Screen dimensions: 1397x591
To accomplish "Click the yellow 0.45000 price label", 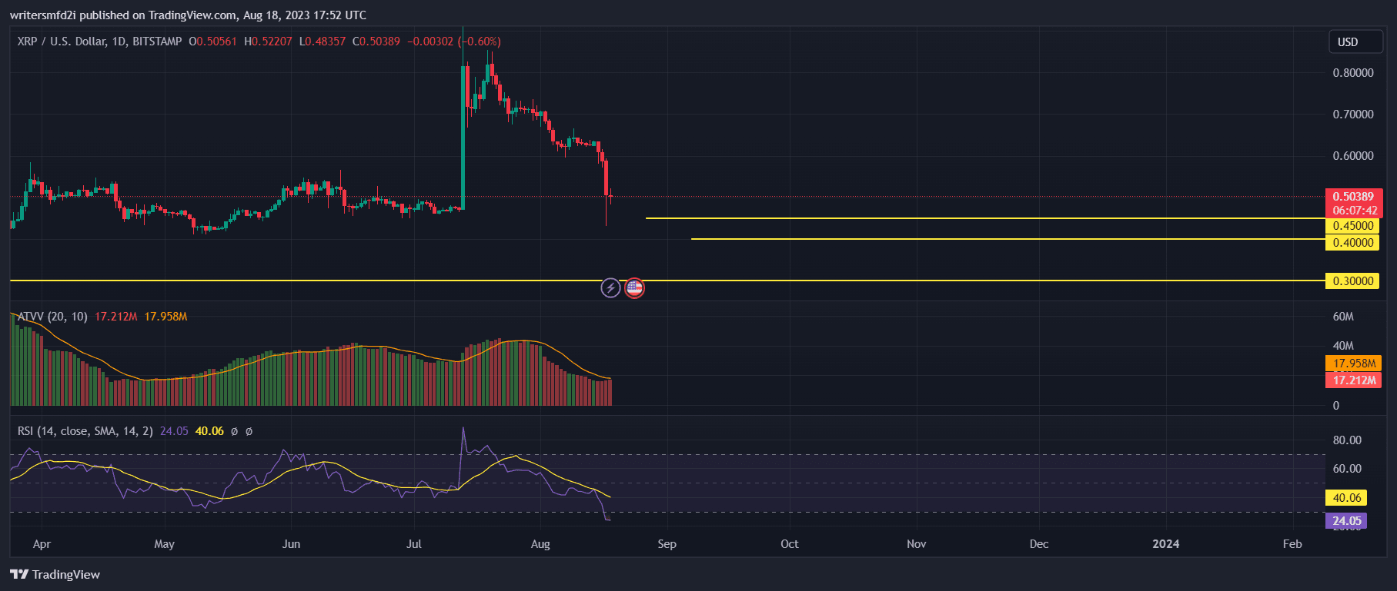I will (x=1352, y=226).
